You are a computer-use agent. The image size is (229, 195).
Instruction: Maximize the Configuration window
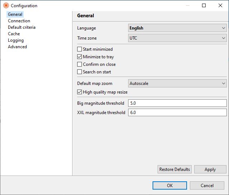pos(204,5)
